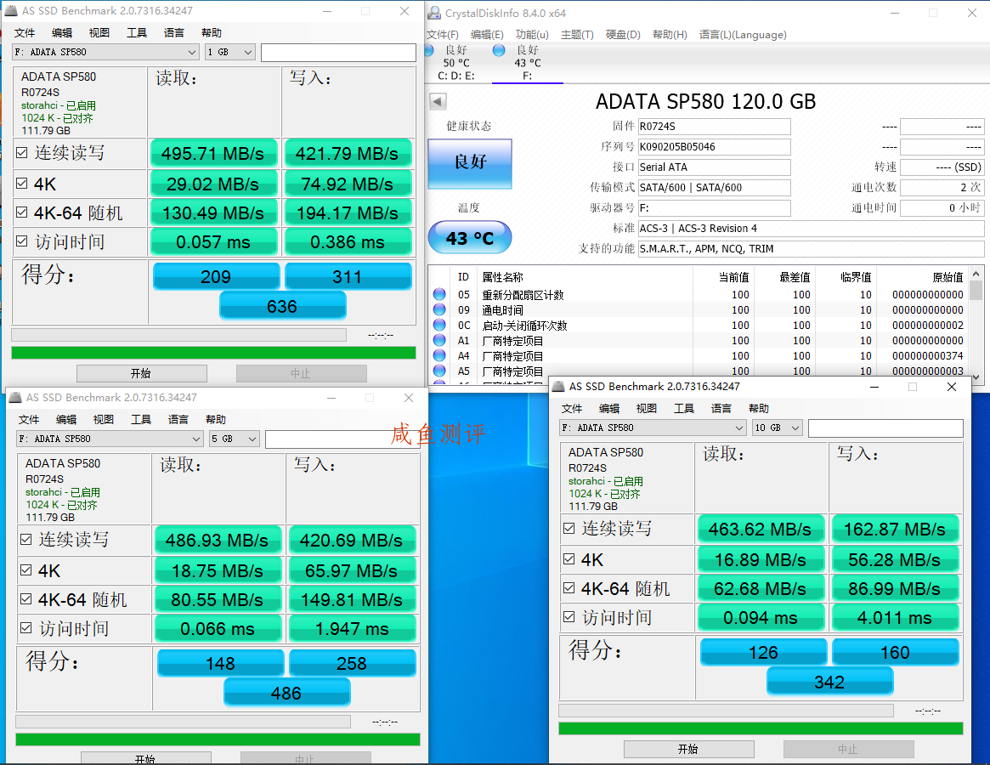990x765 pixels.
Task: Click the empty text field in the 1 GB window
Action: (338, 52)
